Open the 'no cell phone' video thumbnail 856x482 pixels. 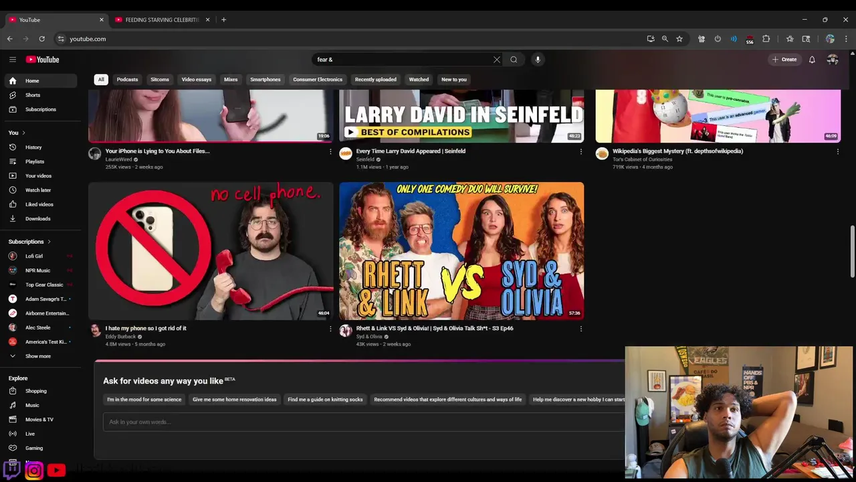[x=211, y=251]
